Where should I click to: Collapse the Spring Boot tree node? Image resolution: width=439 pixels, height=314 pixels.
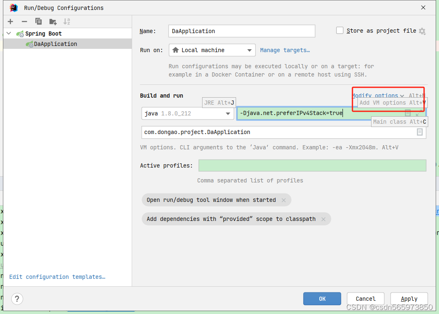point(8,33)
